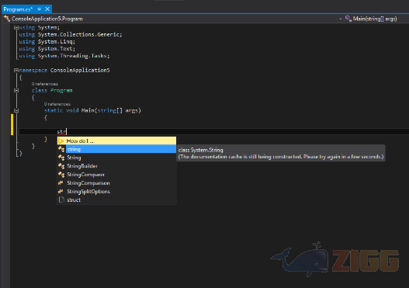Click the enum icon beside StringSplitOptions

(x=61, y=191)
